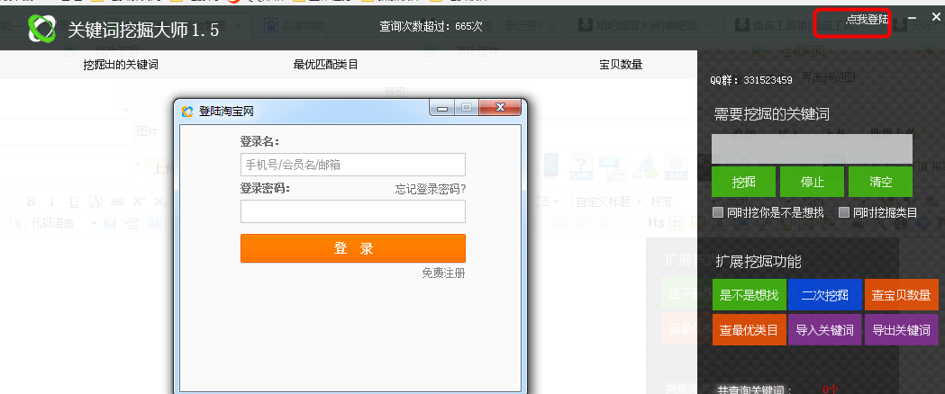This screenshot has width=945, height=394.
Task: Toggle Bold in the background editor toolbar
Action: tap(32, 202)
